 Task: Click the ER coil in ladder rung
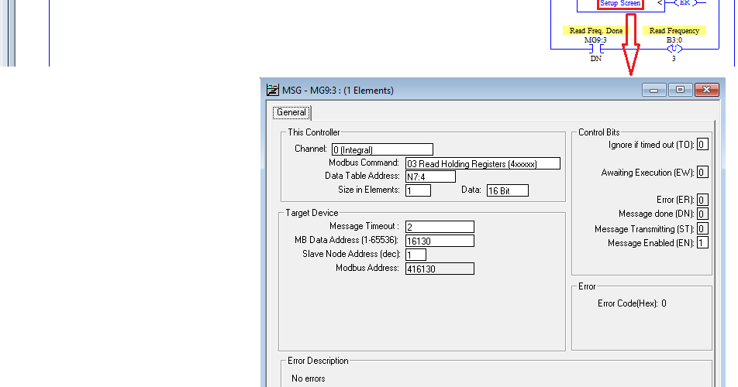coord(685,3)
